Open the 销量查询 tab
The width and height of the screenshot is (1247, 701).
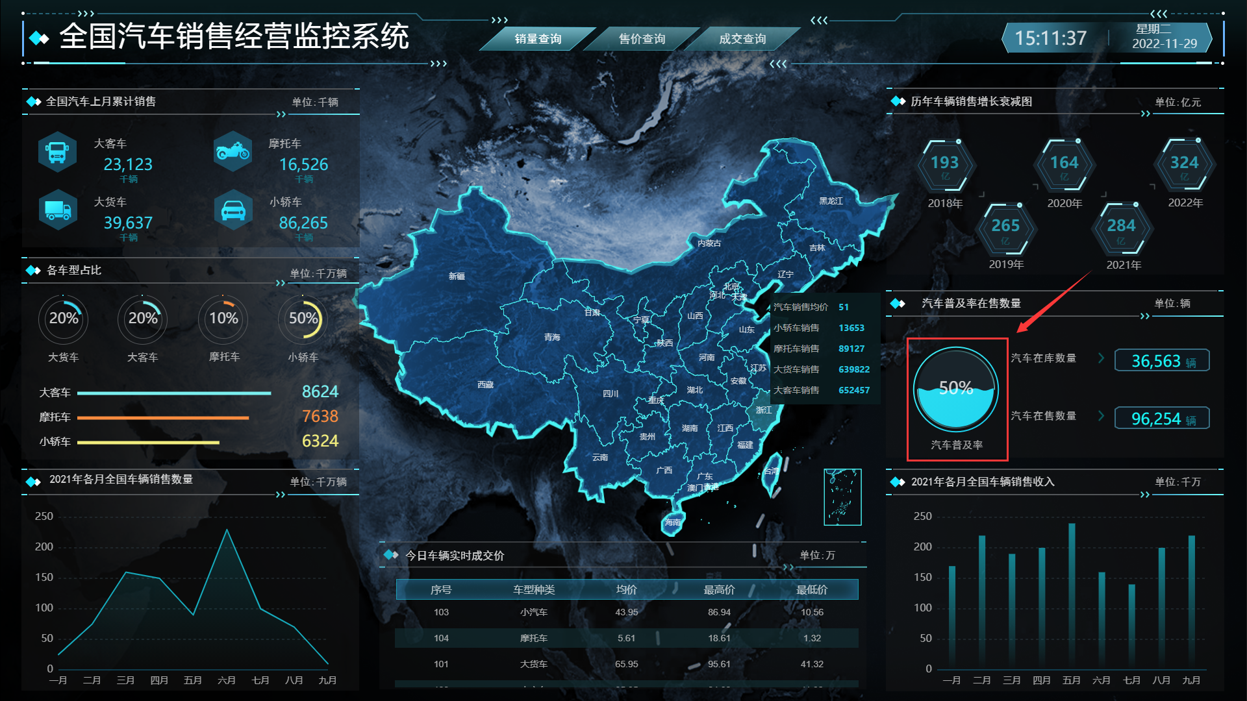538,39
